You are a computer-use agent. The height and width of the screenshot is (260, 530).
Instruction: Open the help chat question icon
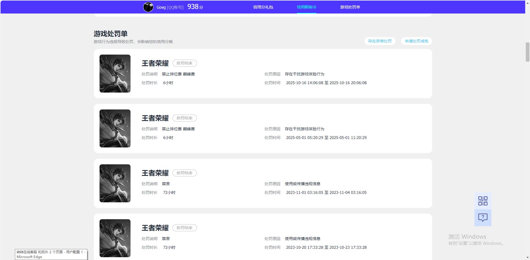pyautogui.click(x=483, y=218)
